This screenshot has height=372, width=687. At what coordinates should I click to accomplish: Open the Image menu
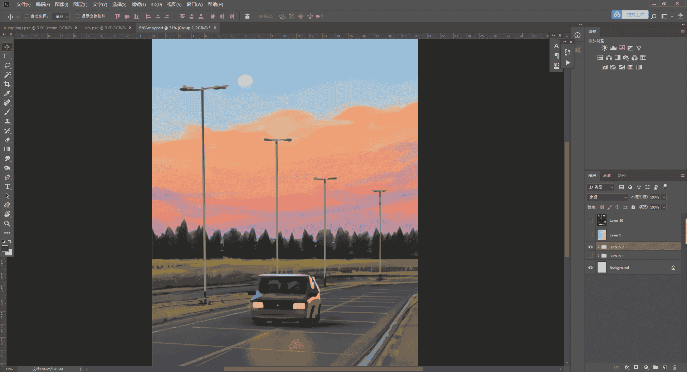(62, 4)
